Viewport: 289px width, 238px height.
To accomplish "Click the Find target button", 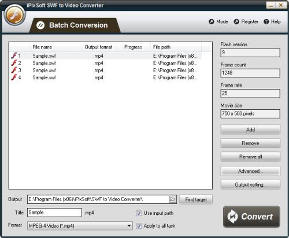I will 196,199.
